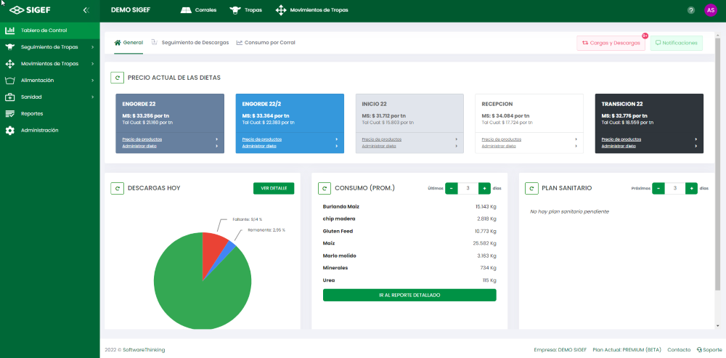Click Ir al Reporte Detallado button
The image size is (726, 358).
click(x=409, y=295)
